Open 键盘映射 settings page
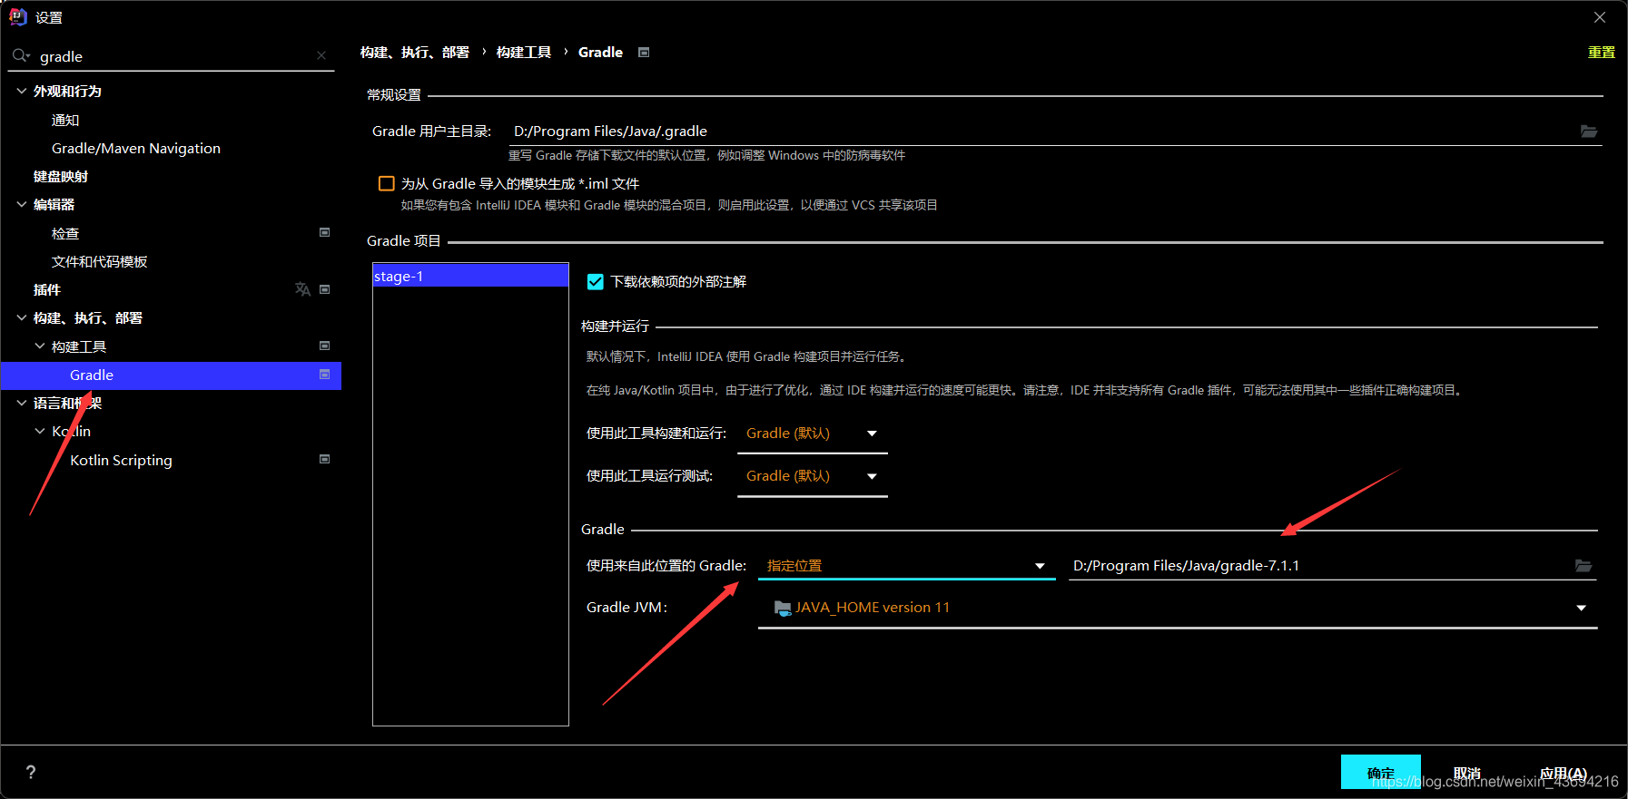The height and width of the screenshot is (799, 1628). click(x=61, y=176)
